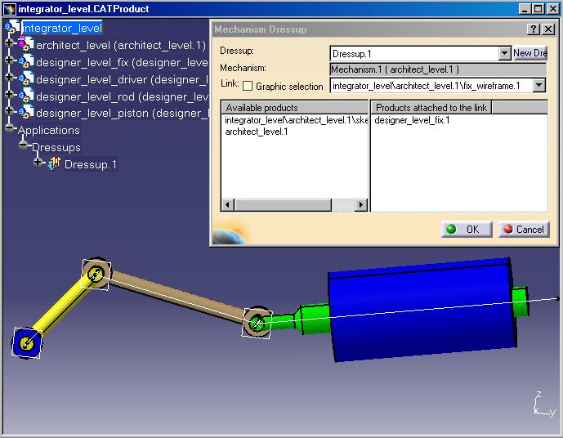Click the designer_level_rod product icon

coord(25,96)
